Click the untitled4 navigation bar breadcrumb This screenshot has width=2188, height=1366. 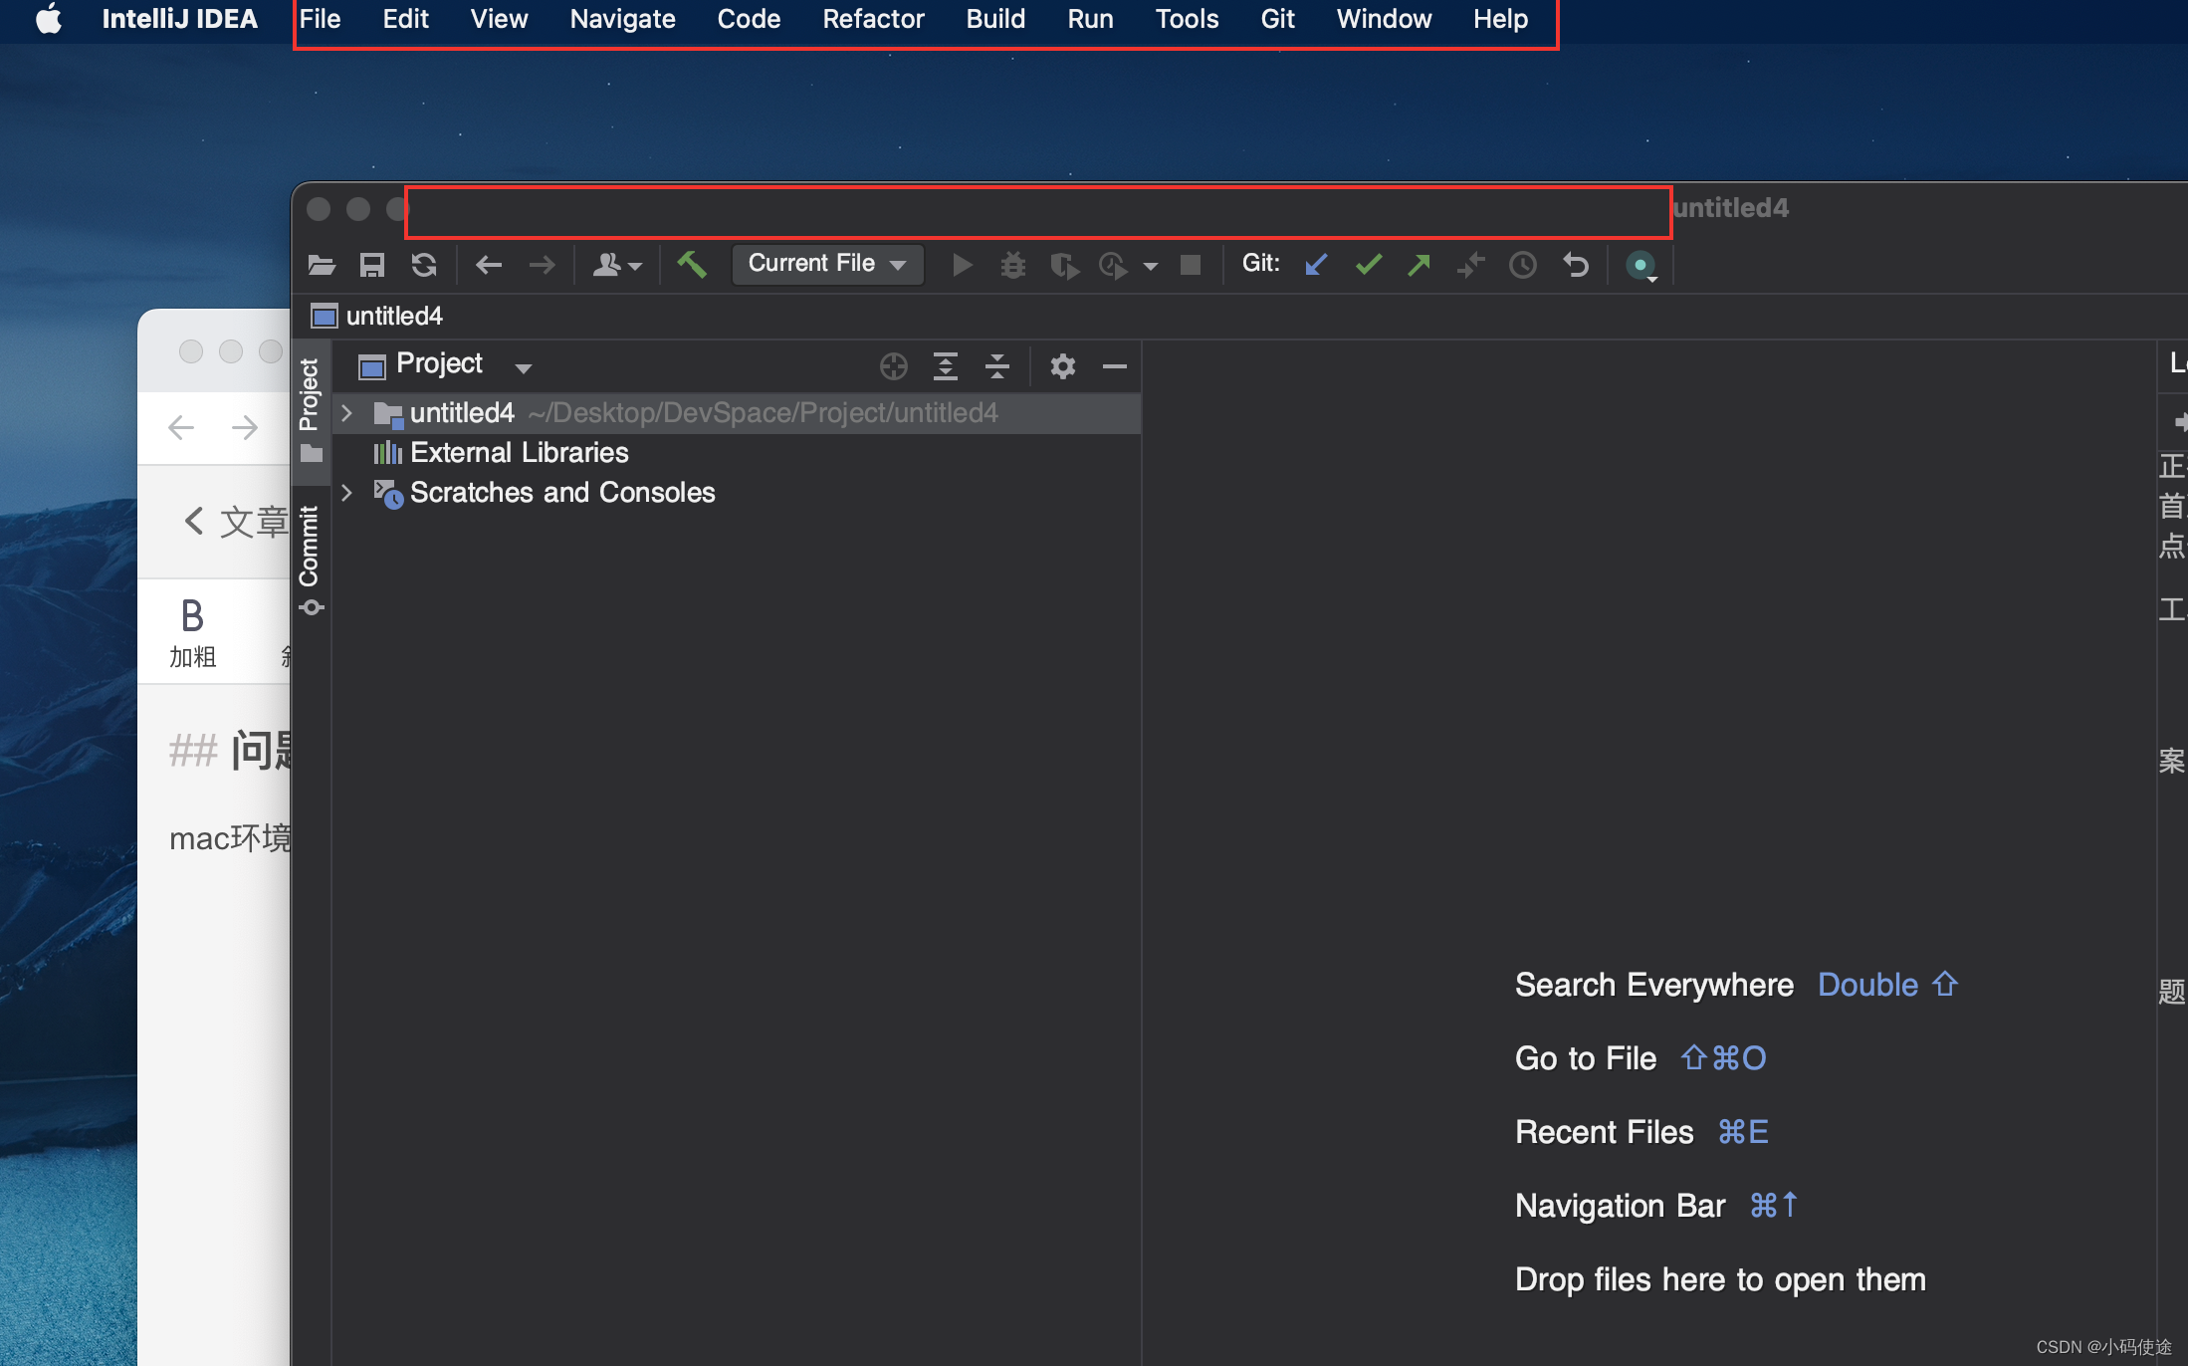click(377, 317)
